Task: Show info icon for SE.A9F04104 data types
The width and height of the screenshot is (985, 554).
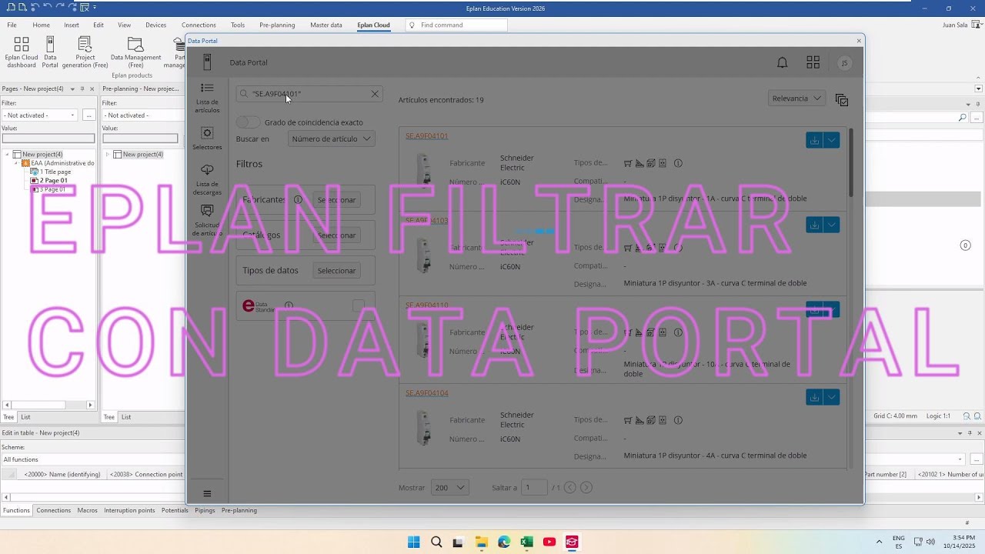Action: point(678,420)
